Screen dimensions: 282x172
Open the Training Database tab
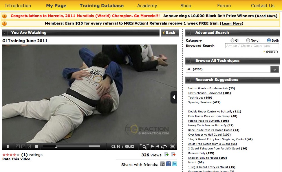pos(102,5)
